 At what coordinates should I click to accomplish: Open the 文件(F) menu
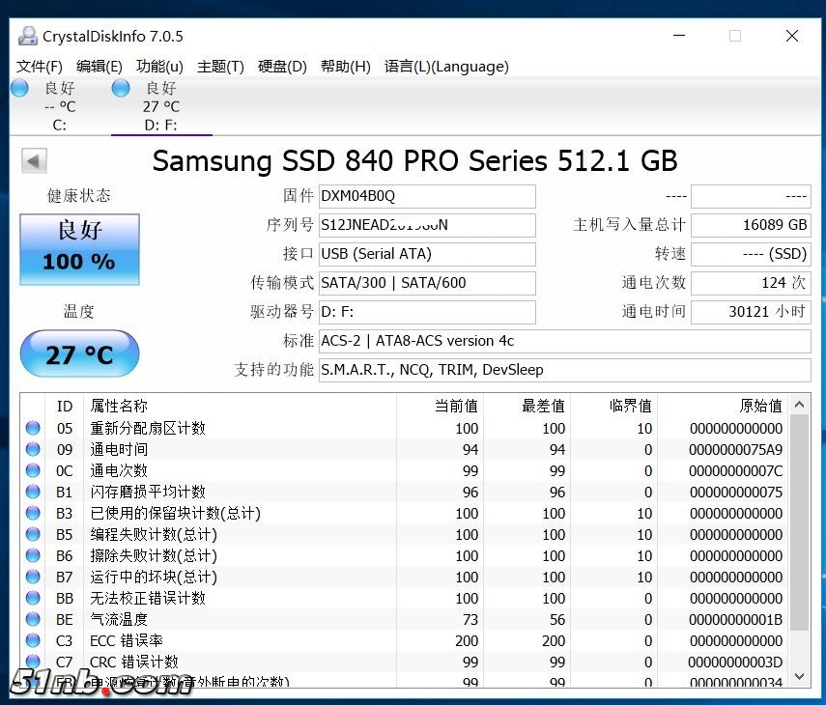pyautogui.click(x=40, y=67)
